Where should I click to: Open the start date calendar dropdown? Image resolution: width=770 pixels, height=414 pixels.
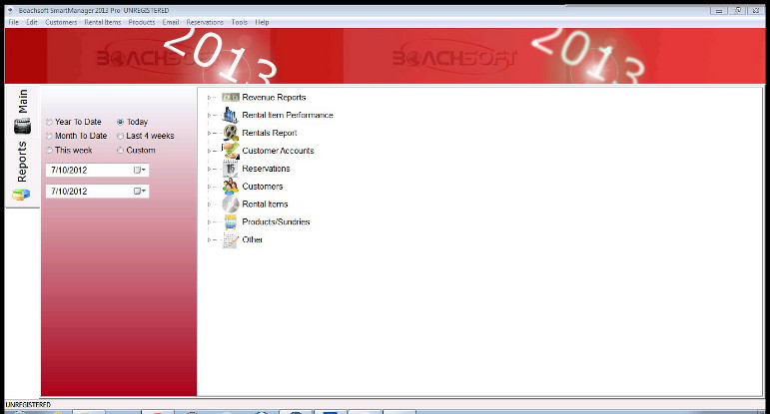(x=140, y=170)
